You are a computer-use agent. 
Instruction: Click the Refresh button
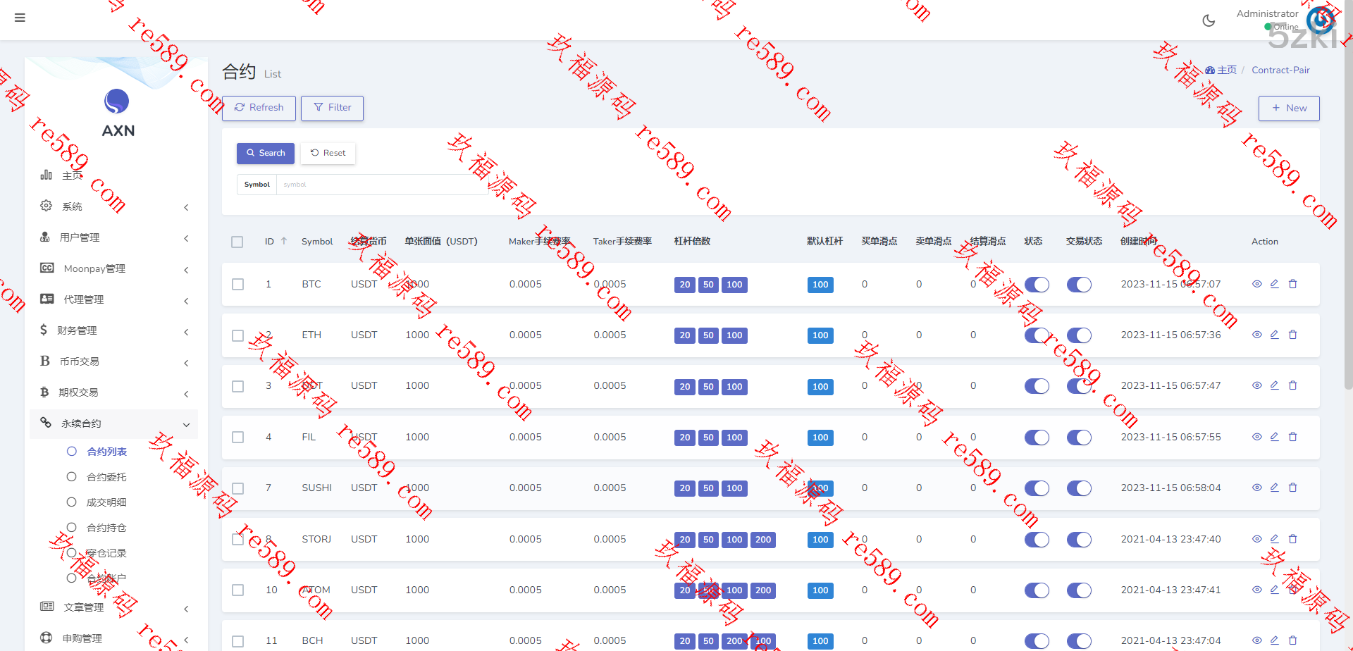tap(259, 108)
